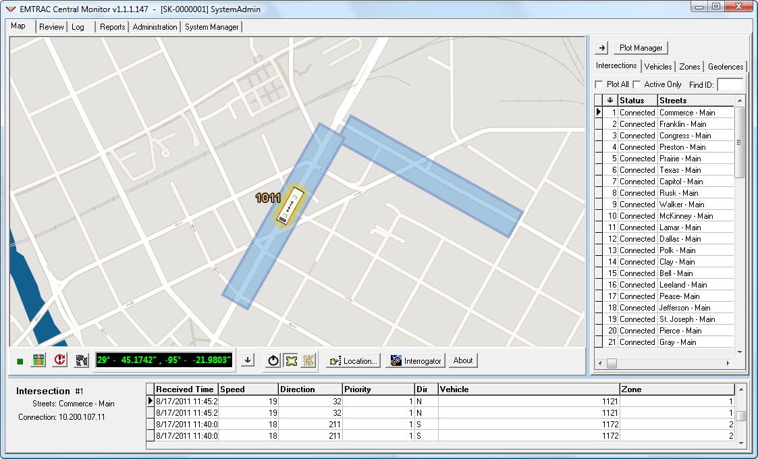The height and width of the screenshot is (459, 758).
Task: Switch to the Vehicles tab
Action: click(657, 67)
